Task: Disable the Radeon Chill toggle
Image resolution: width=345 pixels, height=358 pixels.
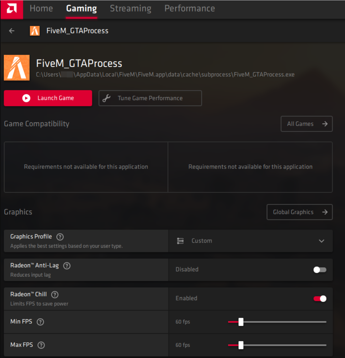Action: (x=320, y=299)
